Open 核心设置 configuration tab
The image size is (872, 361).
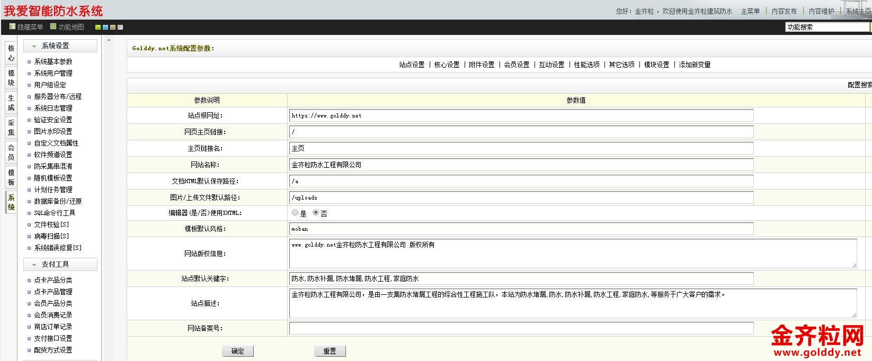[x=447, y=65]
